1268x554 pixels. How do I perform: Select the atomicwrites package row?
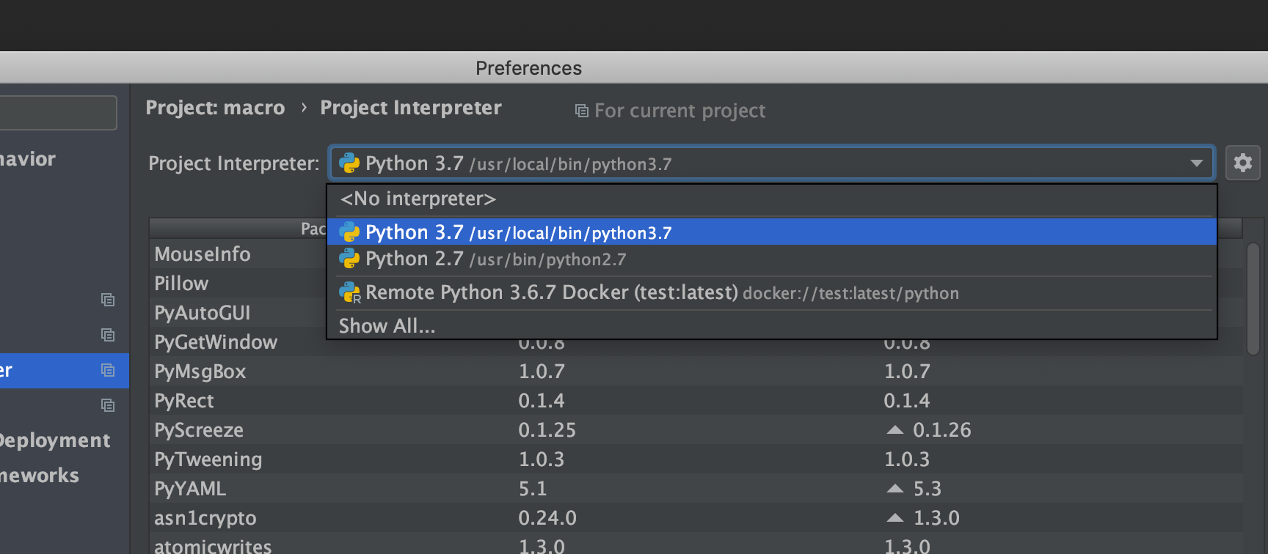click(x=696, y=544)
